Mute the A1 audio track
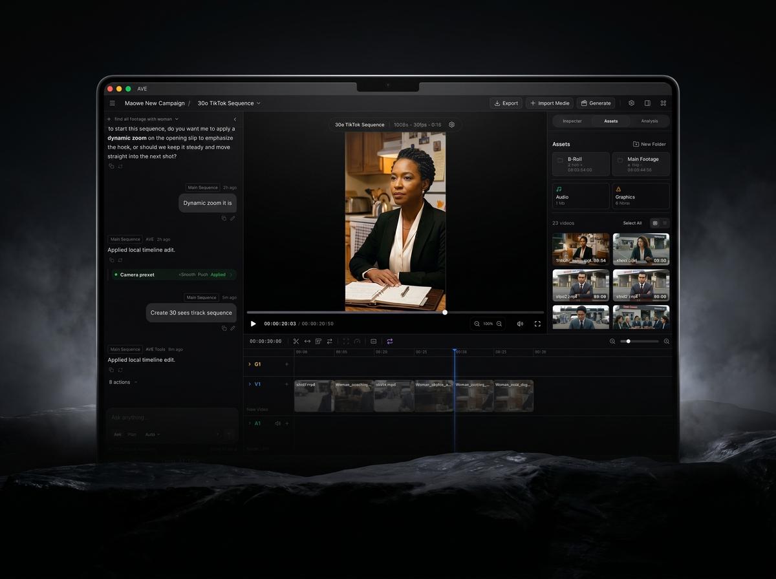The image size is (776, 579). point(277,423)
